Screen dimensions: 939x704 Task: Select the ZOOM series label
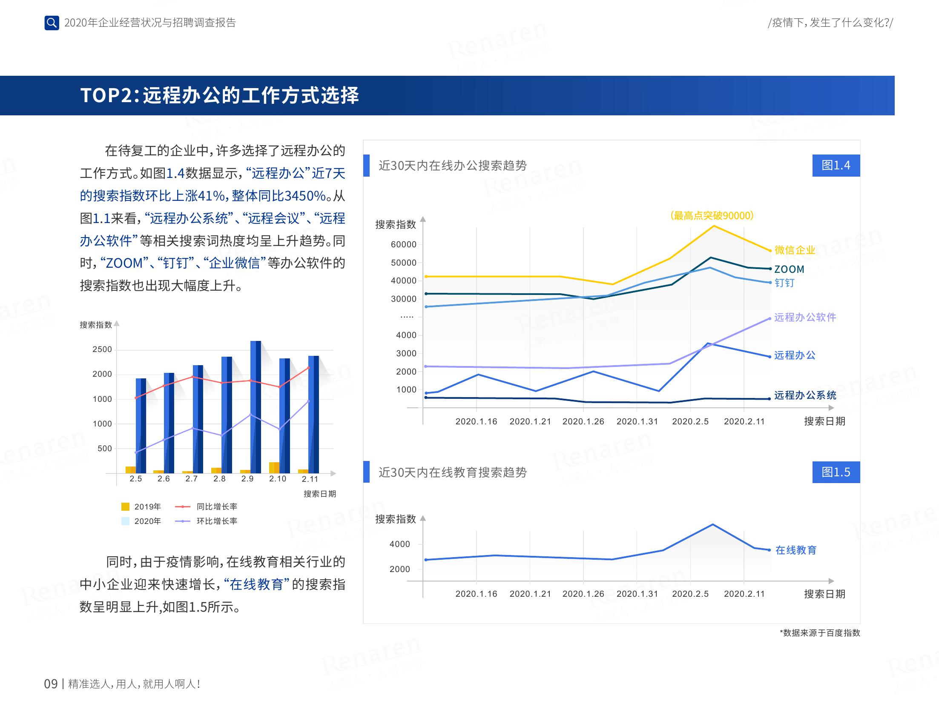789,269
